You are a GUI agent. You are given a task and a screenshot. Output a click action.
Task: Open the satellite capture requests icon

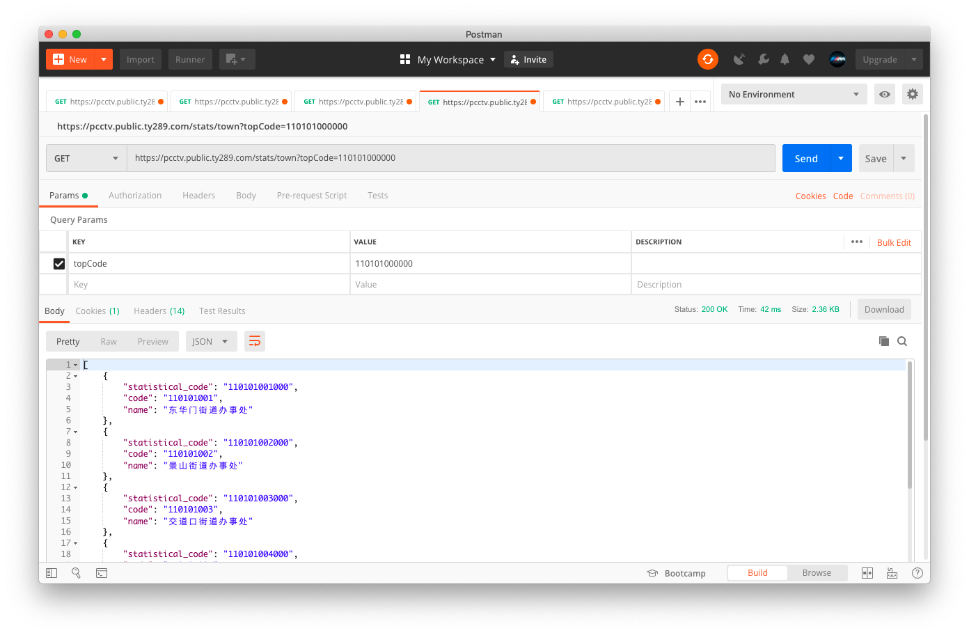[739, 59]
